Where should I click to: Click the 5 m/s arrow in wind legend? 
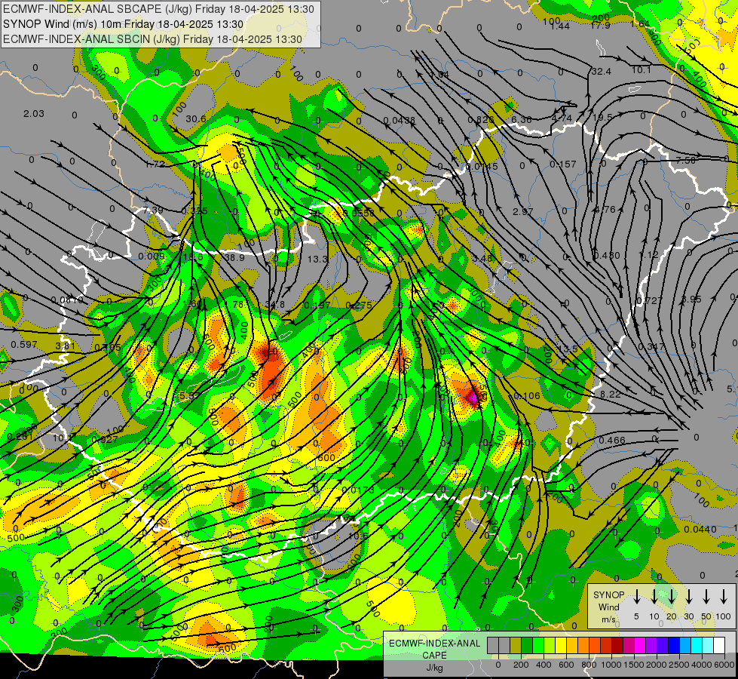636,597
